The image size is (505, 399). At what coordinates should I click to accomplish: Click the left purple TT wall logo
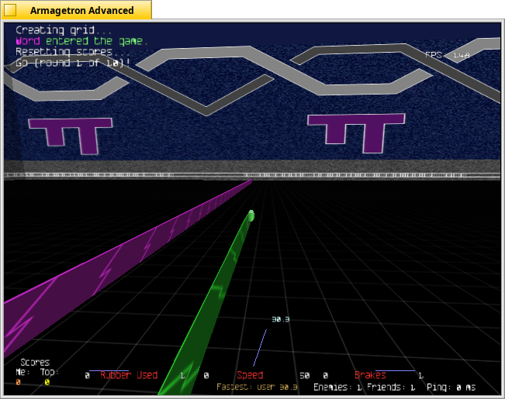tap(71, 136)
